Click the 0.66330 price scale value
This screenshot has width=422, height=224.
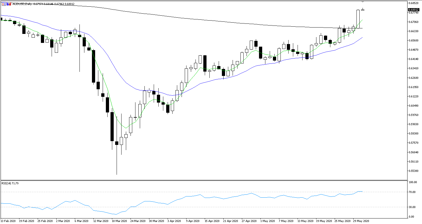413,31
